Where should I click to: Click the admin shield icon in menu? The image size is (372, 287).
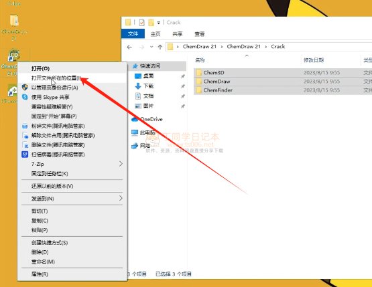tap(25, 87)
